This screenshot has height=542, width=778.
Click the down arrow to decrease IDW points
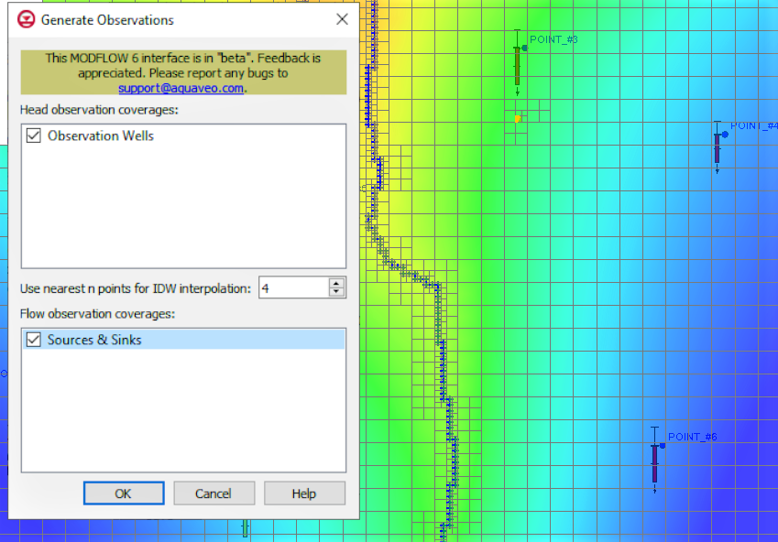(336, 291)
